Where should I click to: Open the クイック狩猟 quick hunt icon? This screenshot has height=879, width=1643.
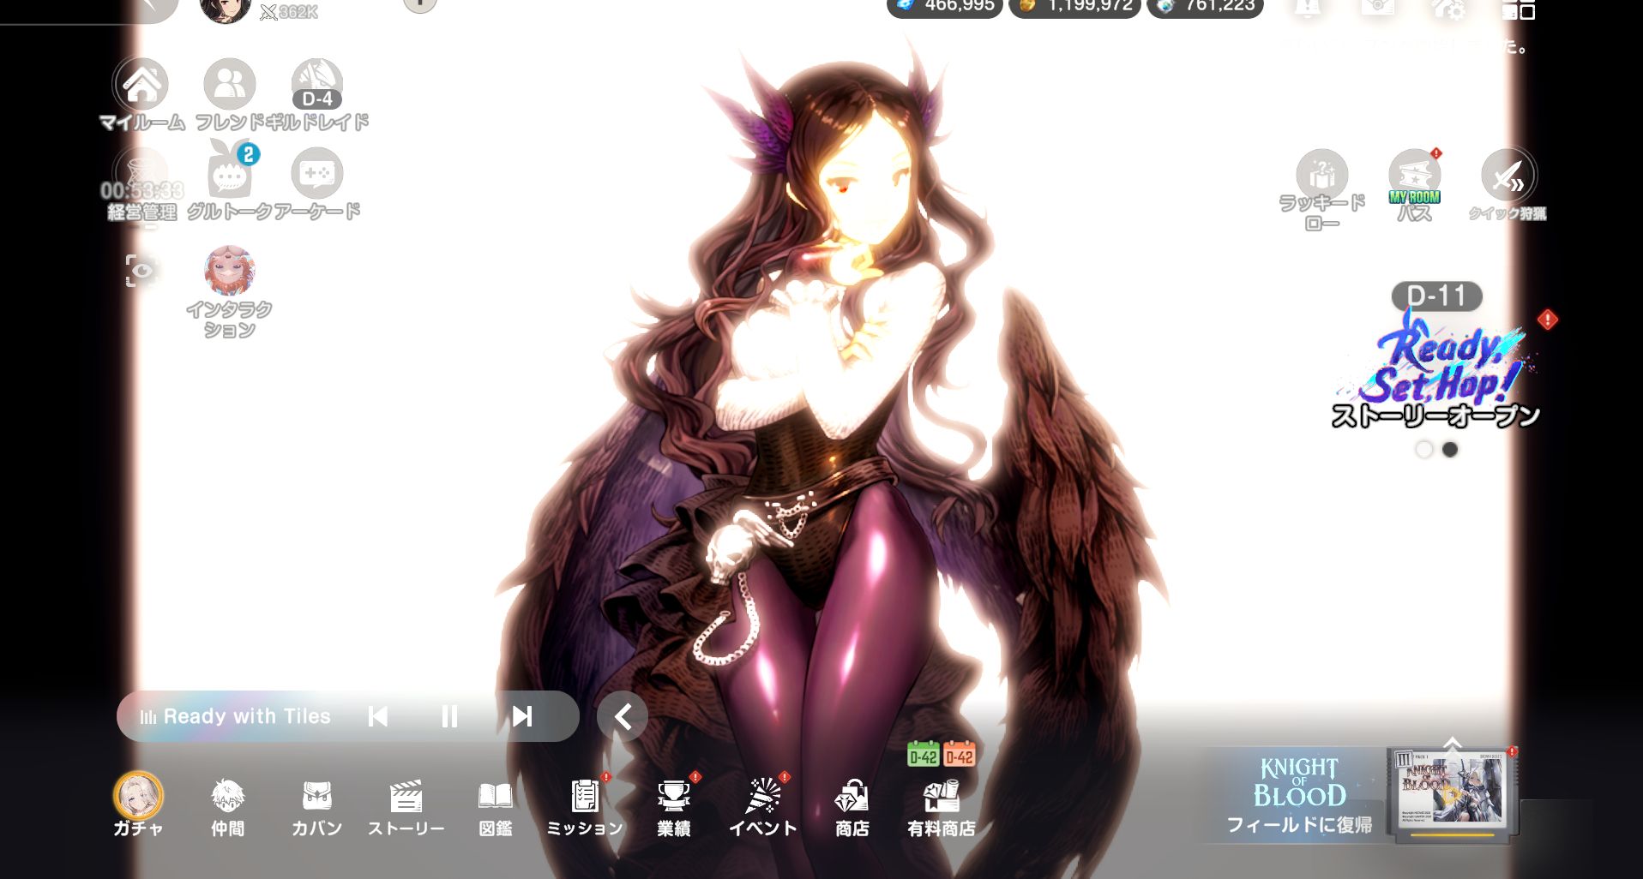[x=1508, y=176]
